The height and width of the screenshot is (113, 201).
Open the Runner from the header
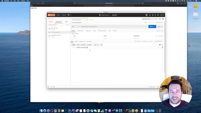pos(64,15)
